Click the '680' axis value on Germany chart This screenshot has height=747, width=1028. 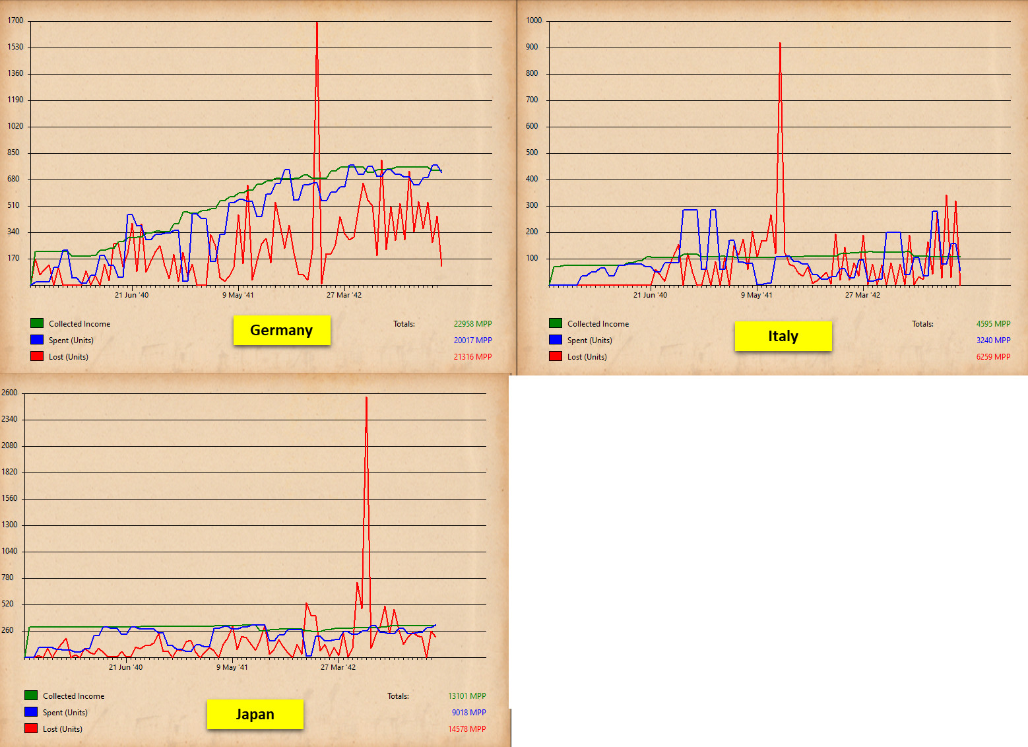[x=13, y=179]
